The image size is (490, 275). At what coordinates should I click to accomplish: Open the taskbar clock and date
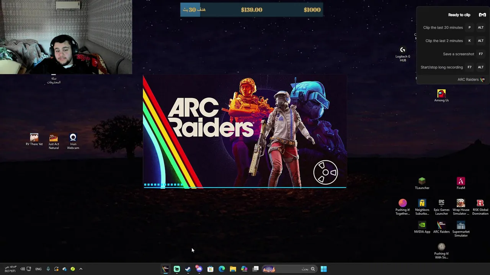(10, 269)
